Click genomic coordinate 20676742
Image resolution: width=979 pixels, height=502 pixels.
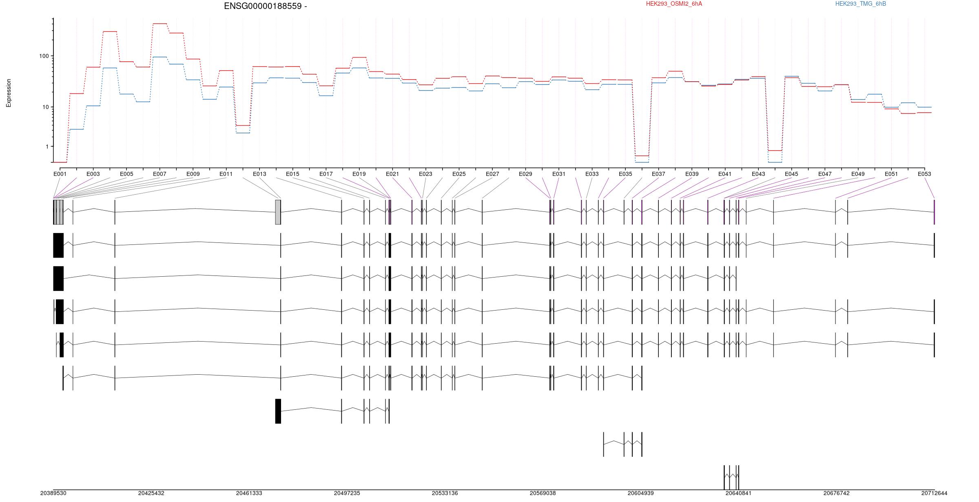pos(836,493)
